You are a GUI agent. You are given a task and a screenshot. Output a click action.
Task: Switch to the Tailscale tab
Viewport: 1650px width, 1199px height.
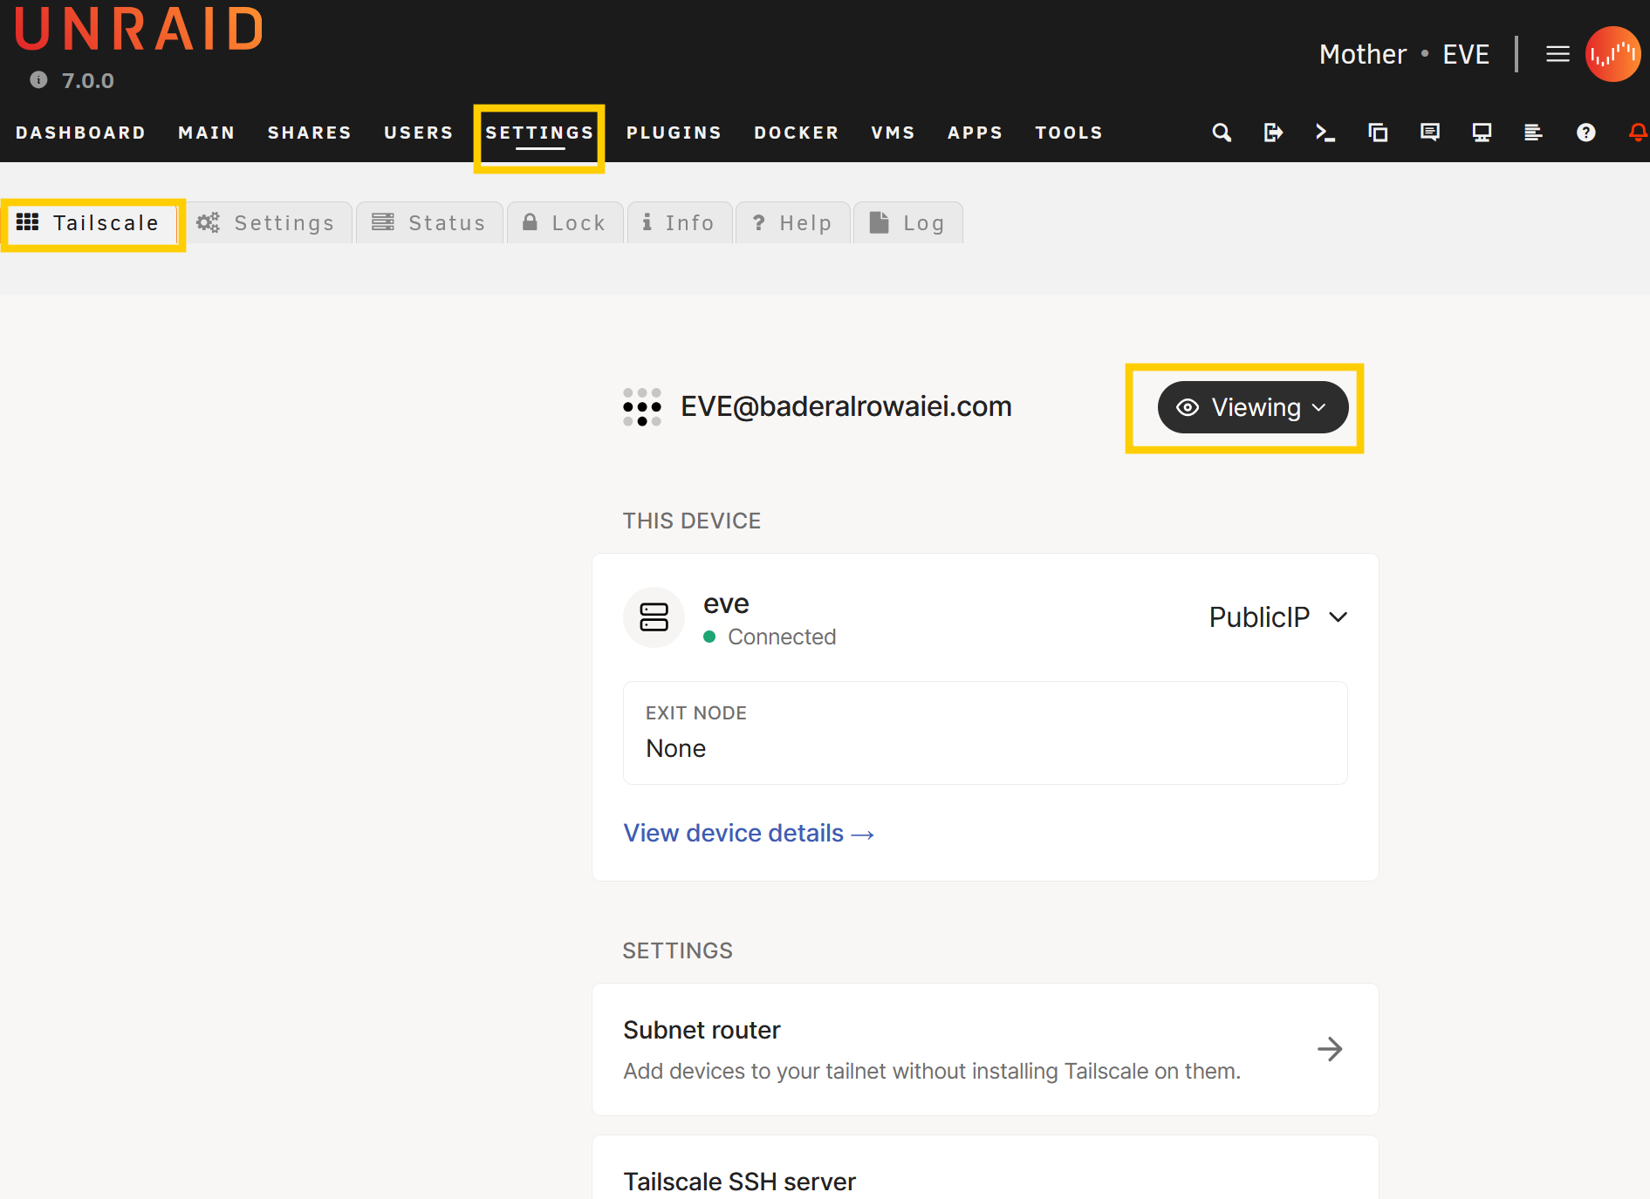coord(92,223)
